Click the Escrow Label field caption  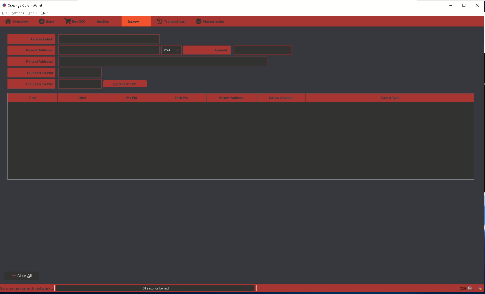[x=31, y=39]
